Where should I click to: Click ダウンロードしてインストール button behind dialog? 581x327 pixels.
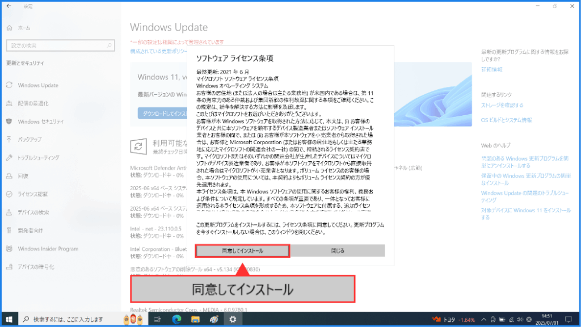(x=163, y=114)
